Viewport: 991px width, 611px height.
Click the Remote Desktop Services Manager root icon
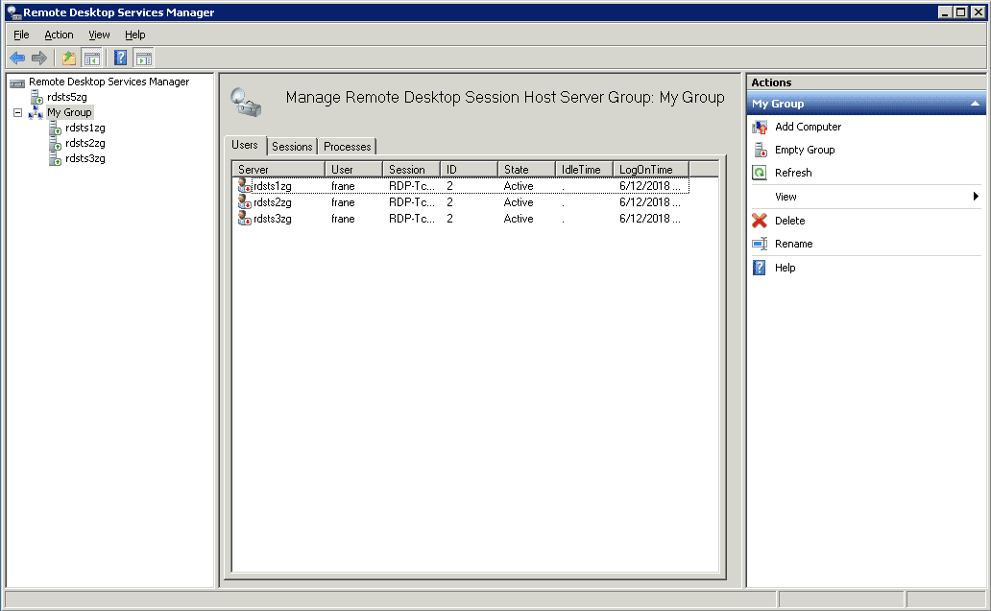pyautogui.click(x=17, y=82)
